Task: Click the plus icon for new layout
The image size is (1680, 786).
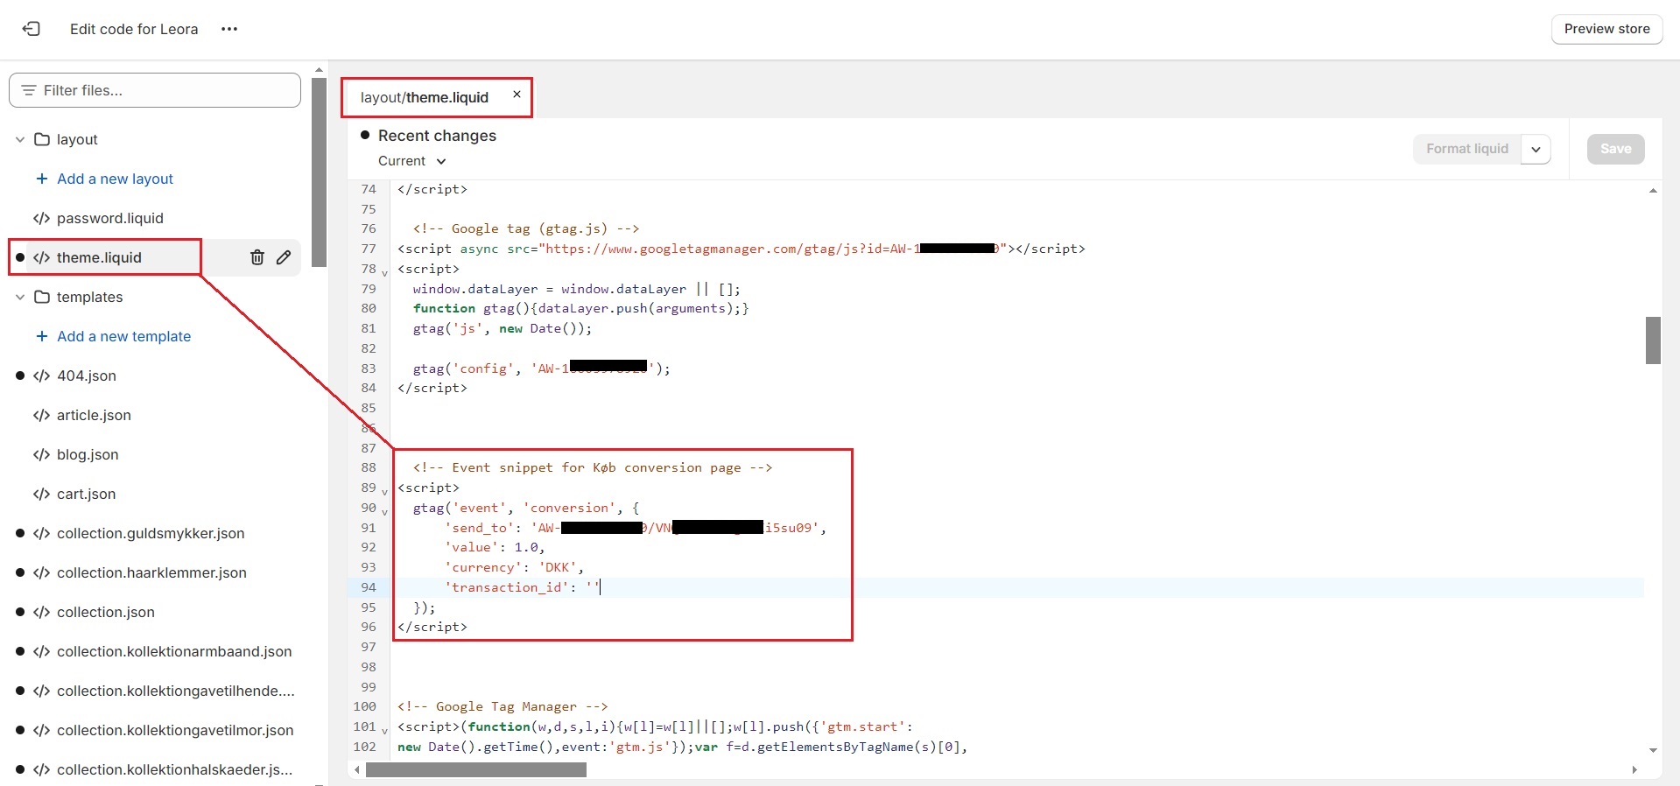Action: coord(41,179)
